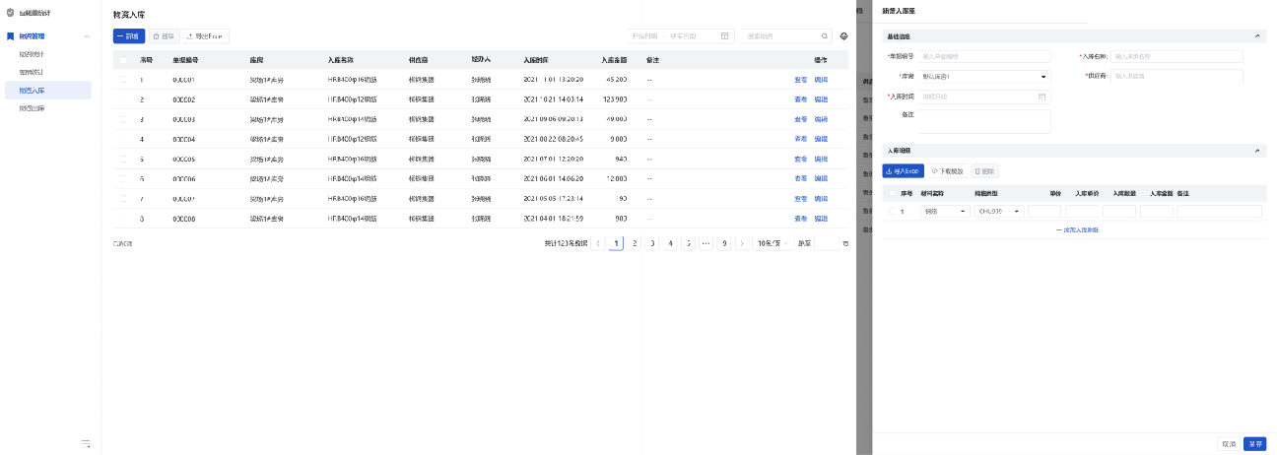Select the header checkbox in main table
This screenshot has height=455, width=1277.
pyautogui.click(x=123, y=60)
